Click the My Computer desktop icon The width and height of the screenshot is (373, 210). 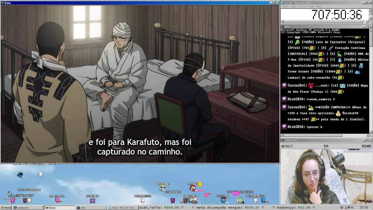coord(9,194)
